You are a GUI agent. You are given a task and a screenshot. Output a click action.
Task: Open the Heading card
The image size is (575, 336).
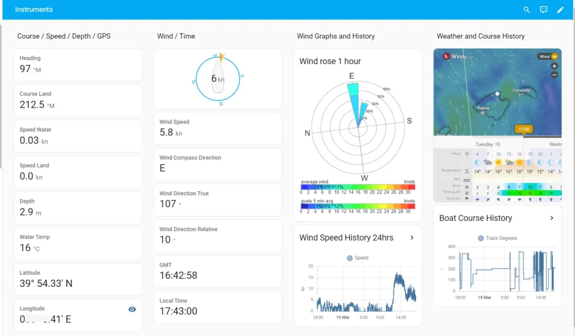pos(77,65)
